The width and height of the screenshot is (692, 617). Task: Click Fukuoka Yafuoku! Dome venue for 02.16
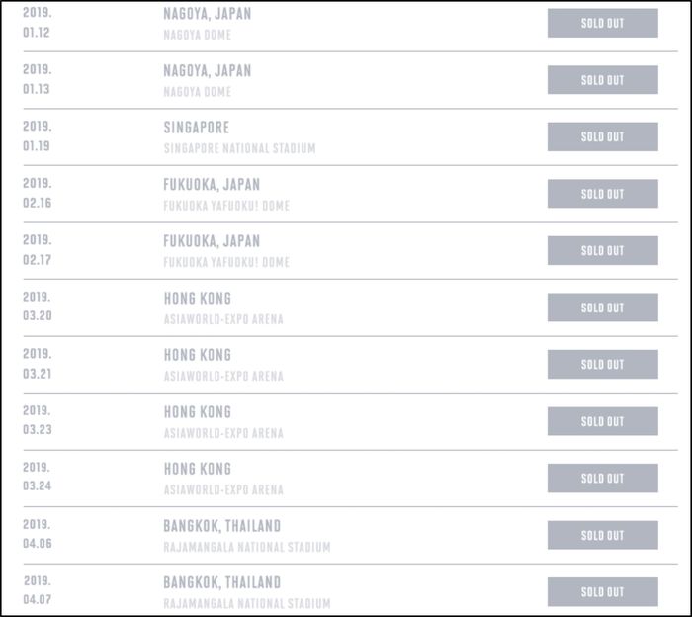pyautogui.click(x=226, y=206)
